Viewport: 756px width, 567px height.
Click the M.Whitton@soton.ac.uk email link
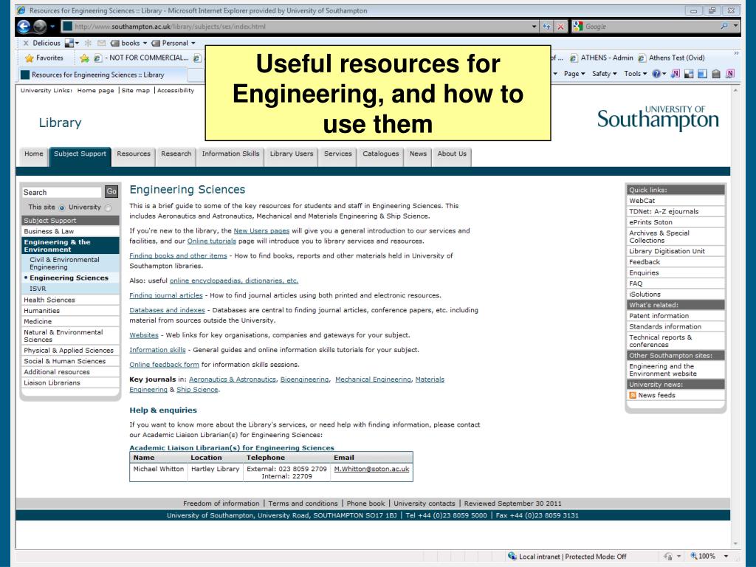(371, 469)
